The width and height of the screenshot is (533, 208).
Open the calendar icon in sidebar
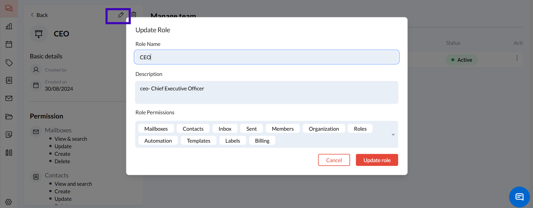click(x=9, y=44)
